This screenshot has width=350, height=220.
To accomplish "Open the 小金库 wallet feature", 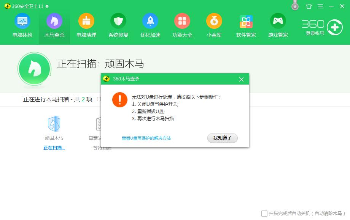I will [x=214, y=25].
